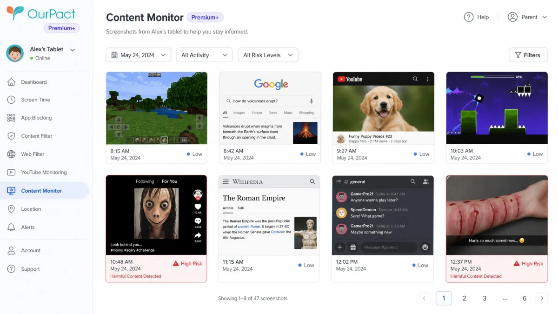Go to page 3
The image size is (558, 314).
[485, 298]
